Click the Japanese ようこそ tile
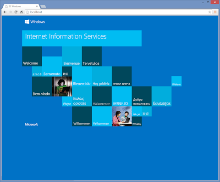 [x=37, y=71]
